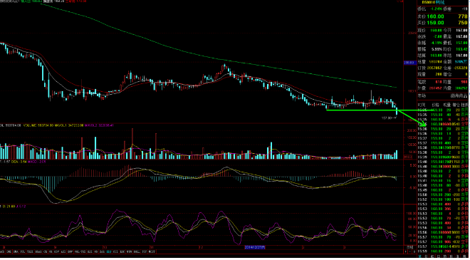The image size is (470, 260).
Task: Select the rightmost MOST indicator tab
Action: 152,251
